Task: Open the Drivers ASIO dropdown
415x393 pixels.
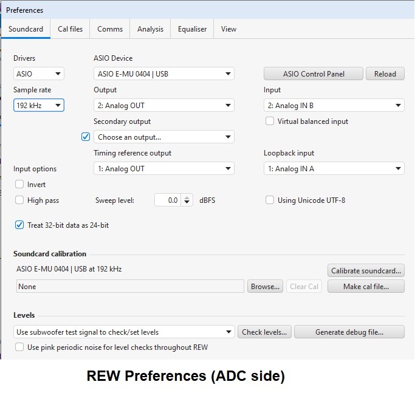Action: (x=39, y=73)
